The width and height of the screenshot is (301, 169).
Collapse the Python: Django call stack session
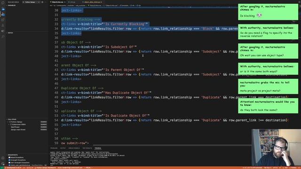tap(8, 122)
